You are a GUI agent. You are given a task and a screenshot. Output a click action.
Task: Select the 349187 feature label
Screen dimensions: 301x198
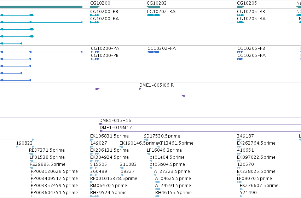pos(245,136)
